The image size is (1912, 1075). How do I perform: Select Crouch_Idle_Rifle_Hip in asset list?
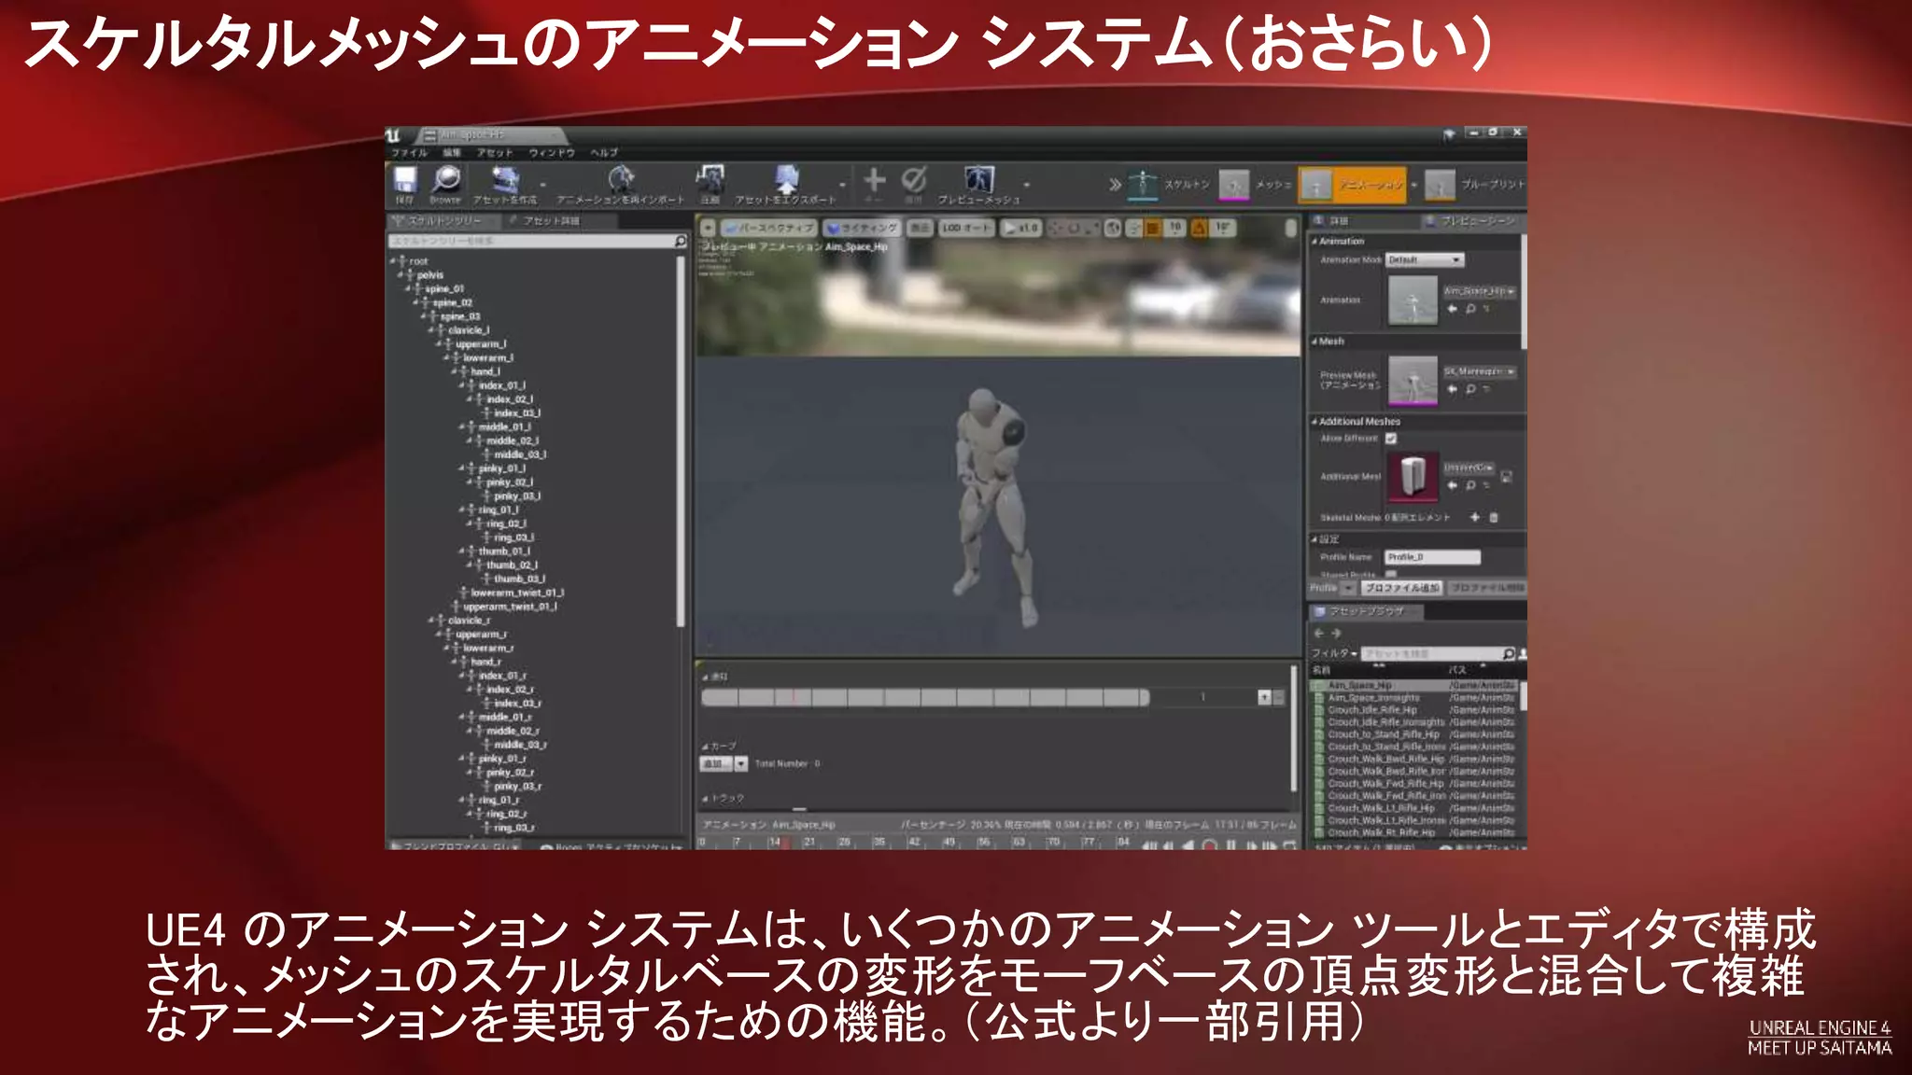[x=1372, y=710]
